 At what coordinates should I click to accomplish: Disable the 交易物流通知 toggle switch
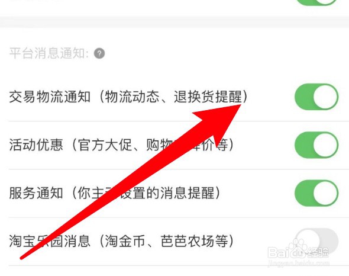(x=316, y=97)
